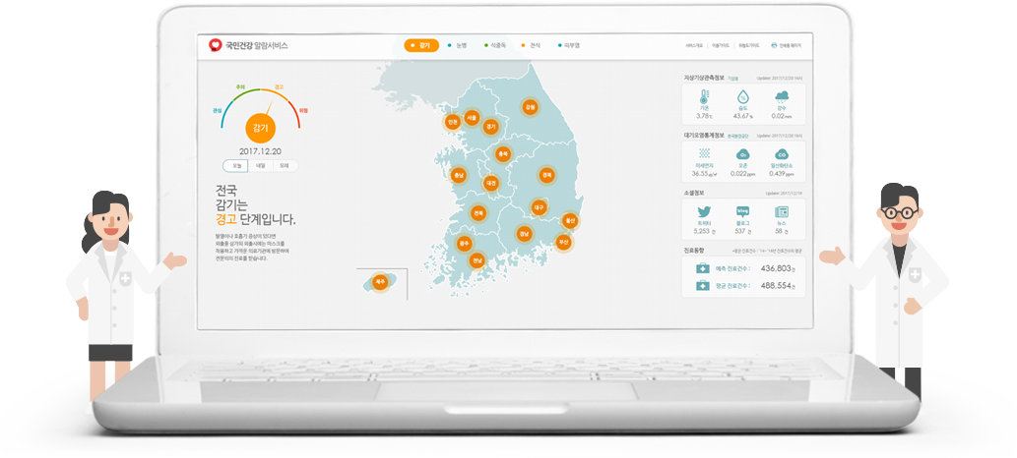Open the Twitter 트위터 bird icon
Screen dimensions: 1017x458
coord(704,212)
